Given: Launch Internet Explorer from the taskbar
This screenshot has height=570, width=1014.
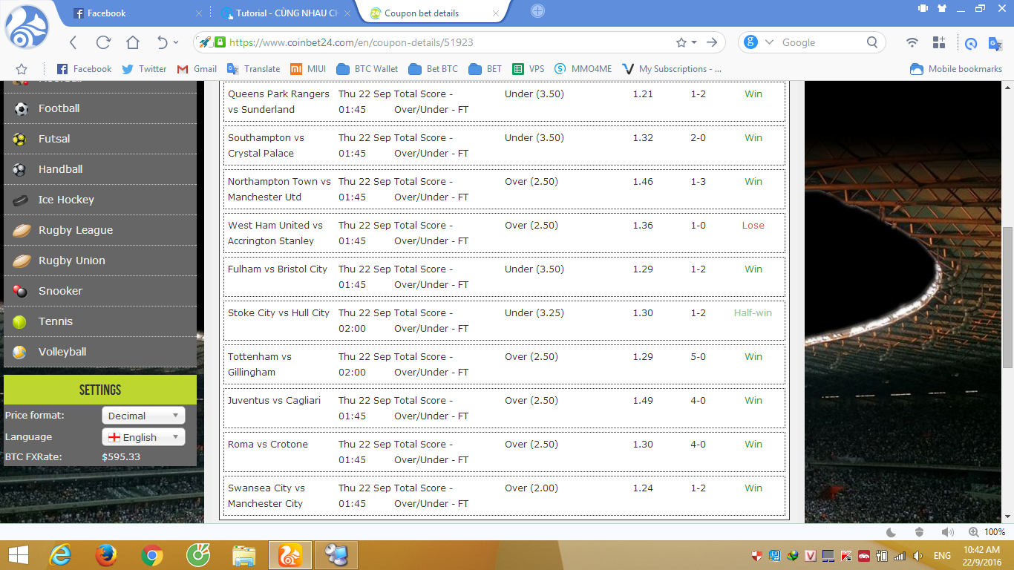Looking at the screenshot, I should pos(60,555).
